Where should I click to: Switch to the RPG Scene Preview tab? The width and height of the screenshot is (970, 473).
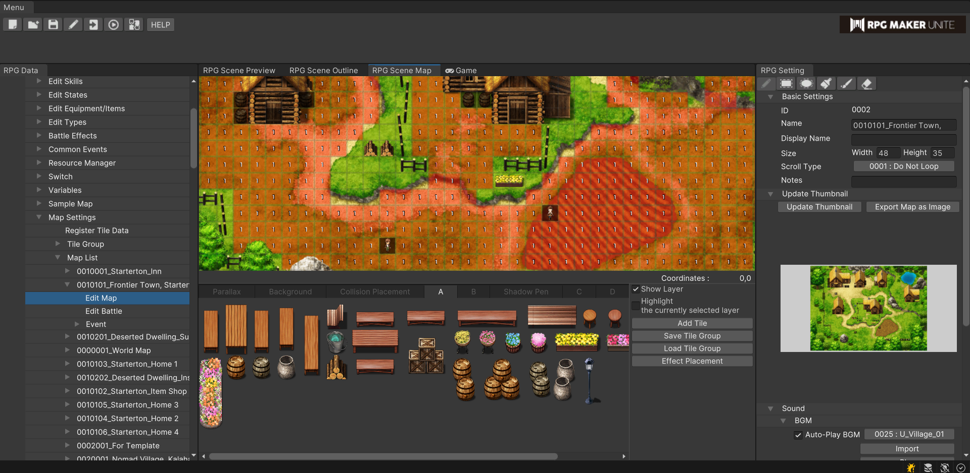tap(238, 70)
